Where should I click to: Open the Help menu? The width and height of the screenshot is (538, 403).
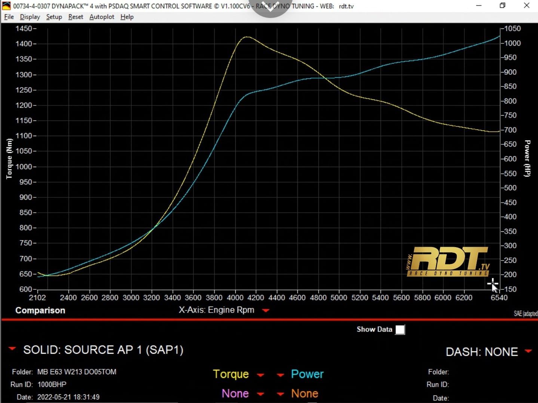127,17
